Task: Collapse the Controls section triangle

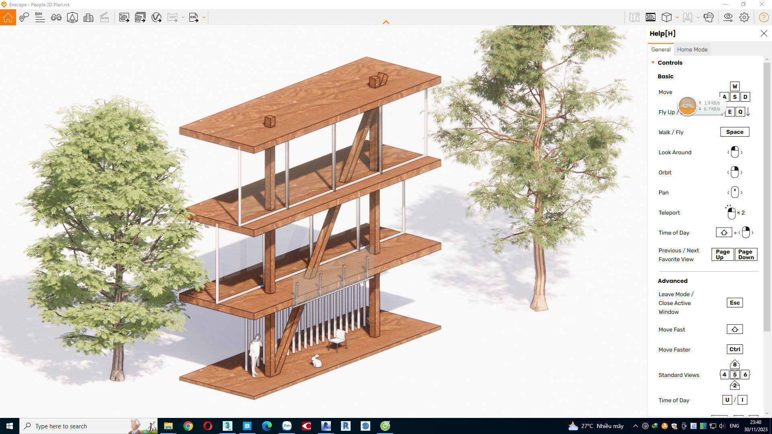Action: (x=653, y=62)
